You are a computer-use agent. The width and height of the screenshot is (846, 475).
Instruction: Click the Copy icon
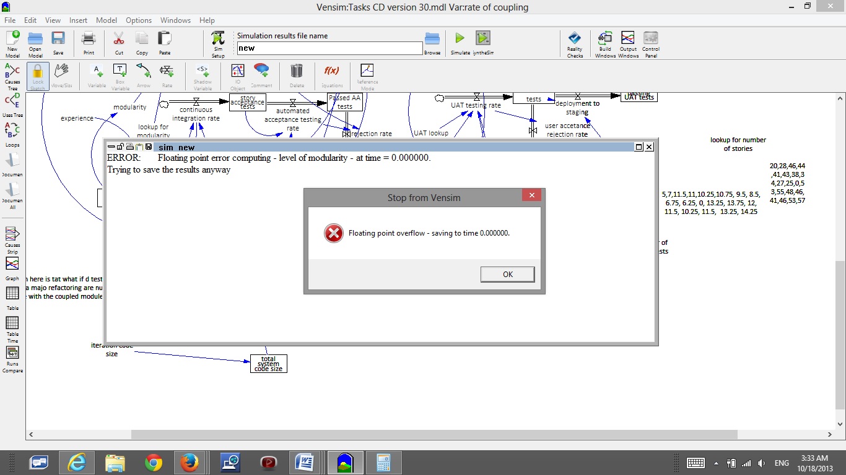click(x=142, y=43)
